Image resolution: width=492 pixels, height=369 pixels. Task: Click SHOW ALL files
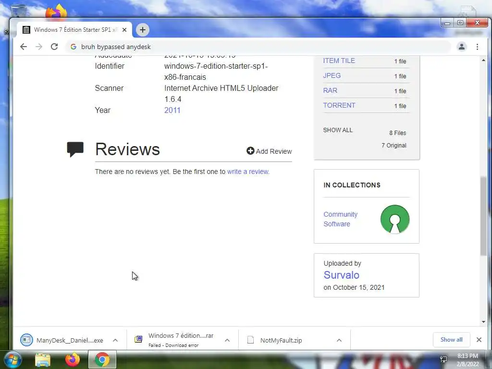click(338, 130)
